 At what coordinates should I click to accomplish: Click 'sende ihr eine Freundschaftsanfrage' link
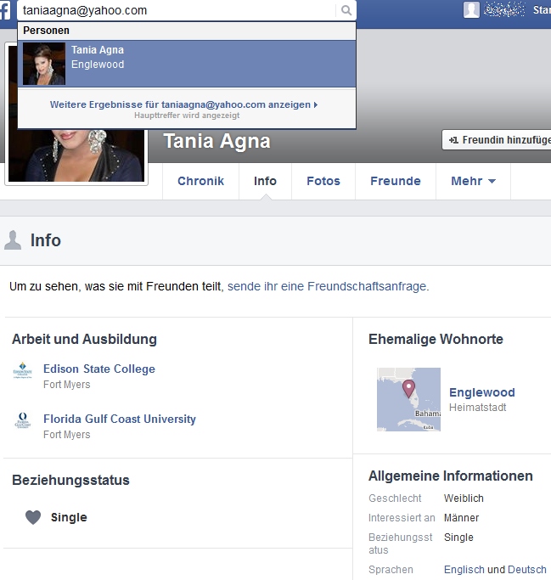click(328, 286)
